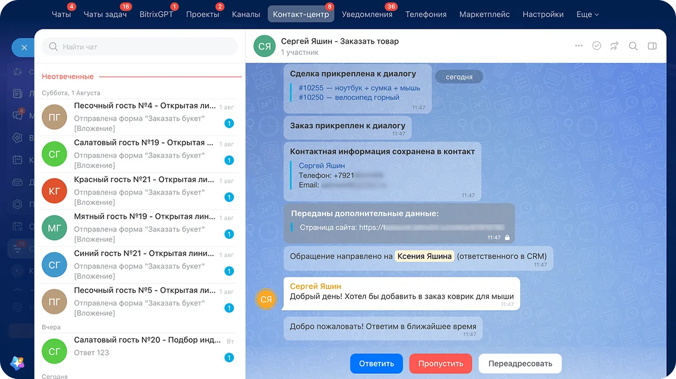This screenshot has width=676, height=379.
Task: Switch to the Уведомления tab
Action: 367,14
